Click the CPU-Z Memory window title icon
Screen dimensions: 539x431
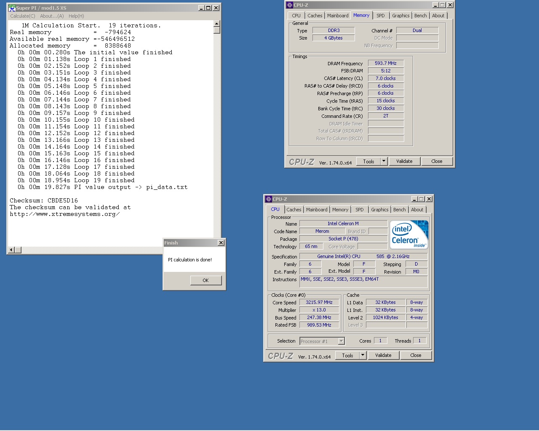(290, 5)
